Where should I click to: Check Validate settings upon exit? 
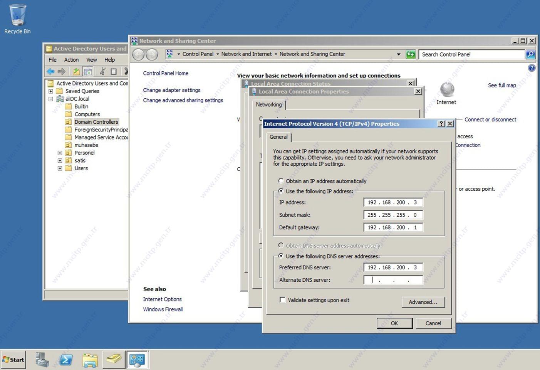point(283,300)
